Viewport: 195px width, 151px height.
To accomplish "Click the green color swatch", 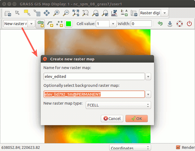I will 68,24.
